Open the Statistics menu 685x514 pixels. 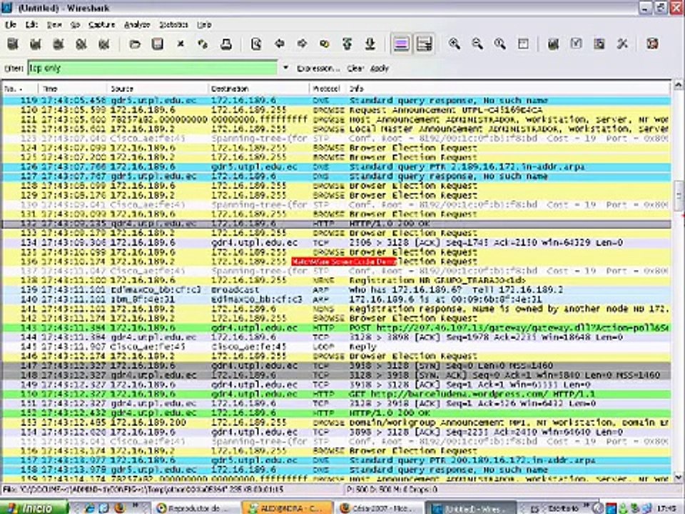point(173,25)
